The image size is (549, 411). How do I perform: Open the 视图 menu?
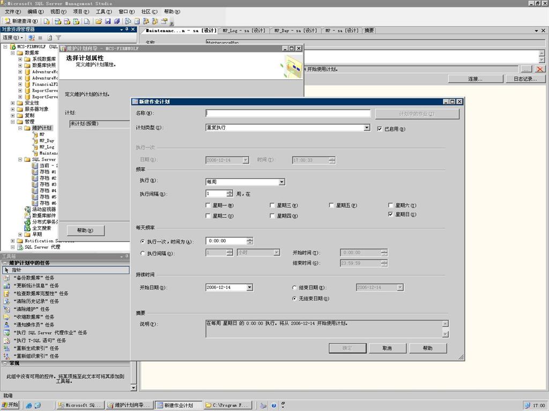58,12
